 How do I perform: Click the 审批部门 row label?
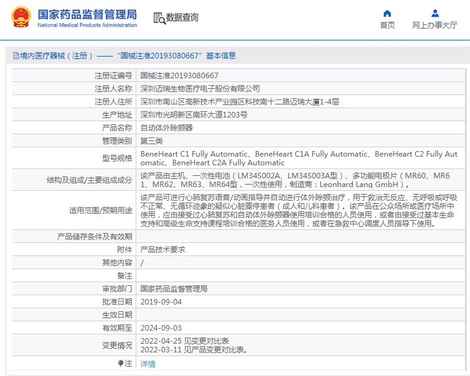click(x=117, y=288)
